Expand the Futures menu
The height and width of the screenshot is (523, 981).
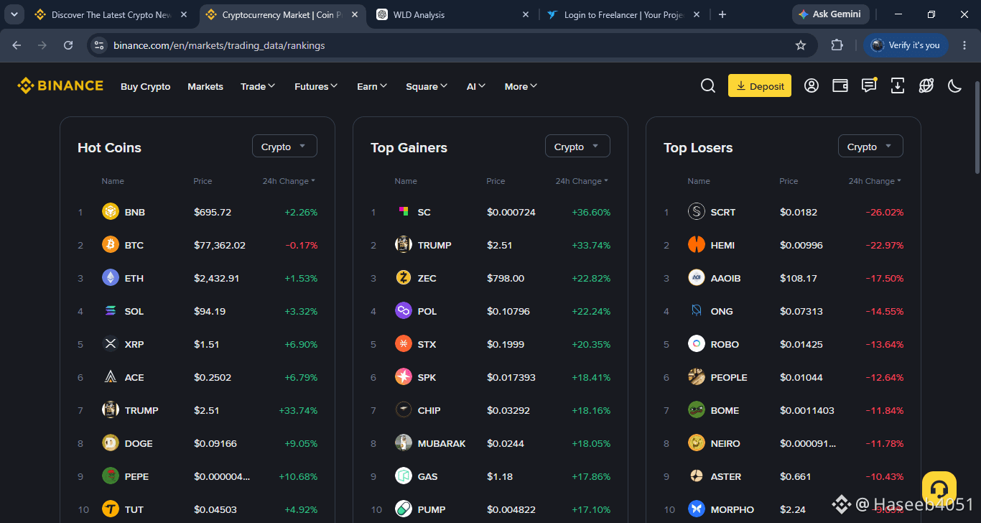click(316, 86)
